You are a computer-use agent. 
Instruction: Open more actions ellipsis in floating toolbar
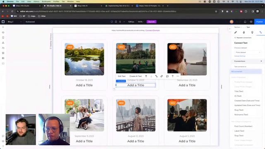pos(178,76)
